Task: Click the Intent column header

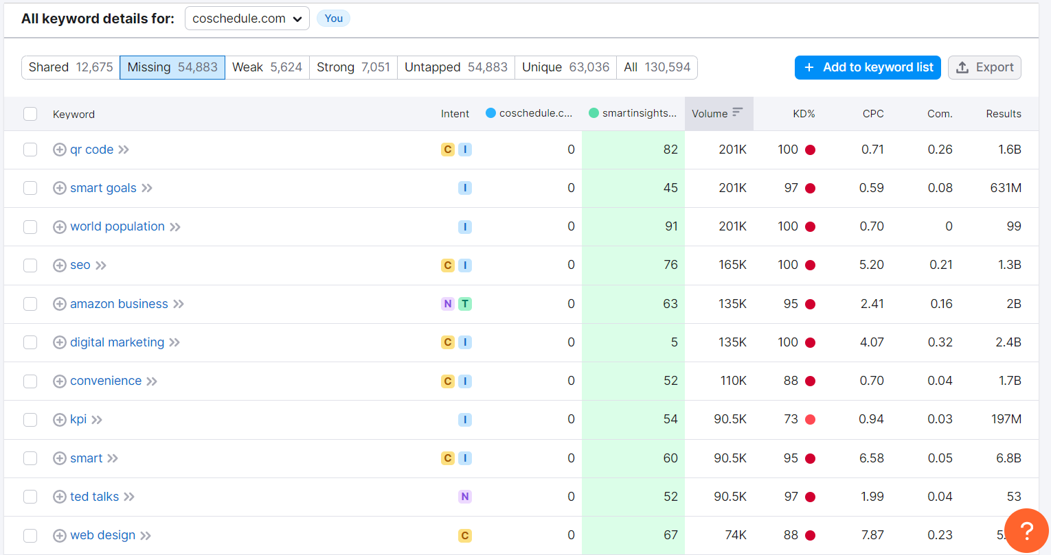Action: tap(455, 114)
